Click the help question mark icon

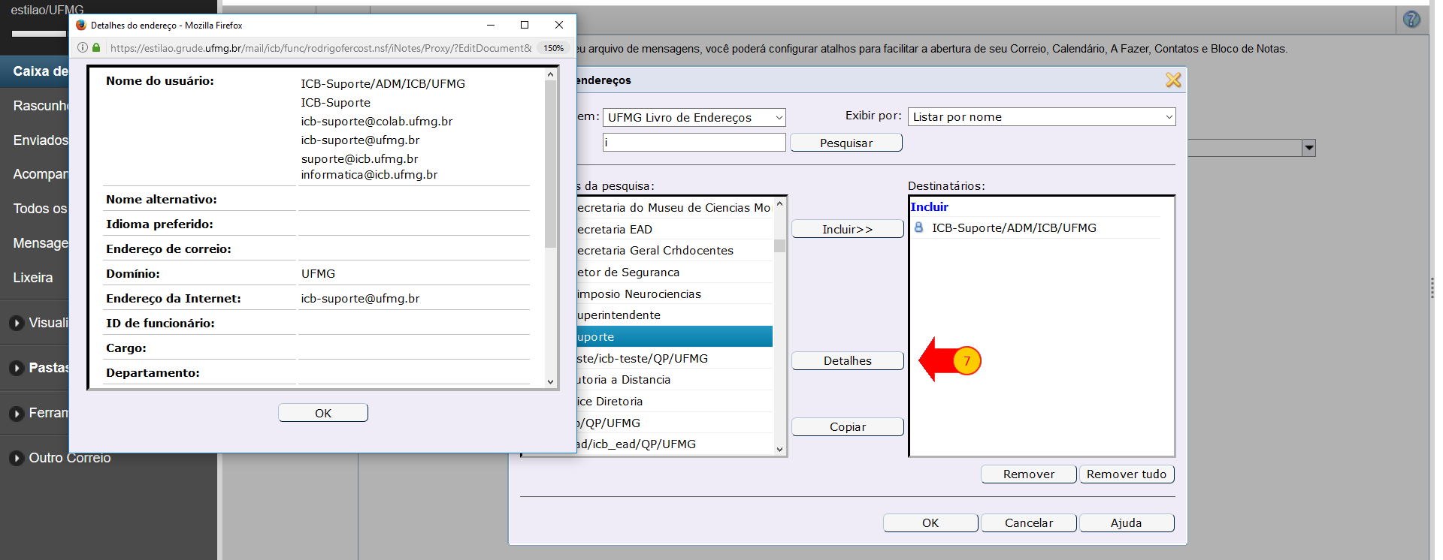(1411, 20)
